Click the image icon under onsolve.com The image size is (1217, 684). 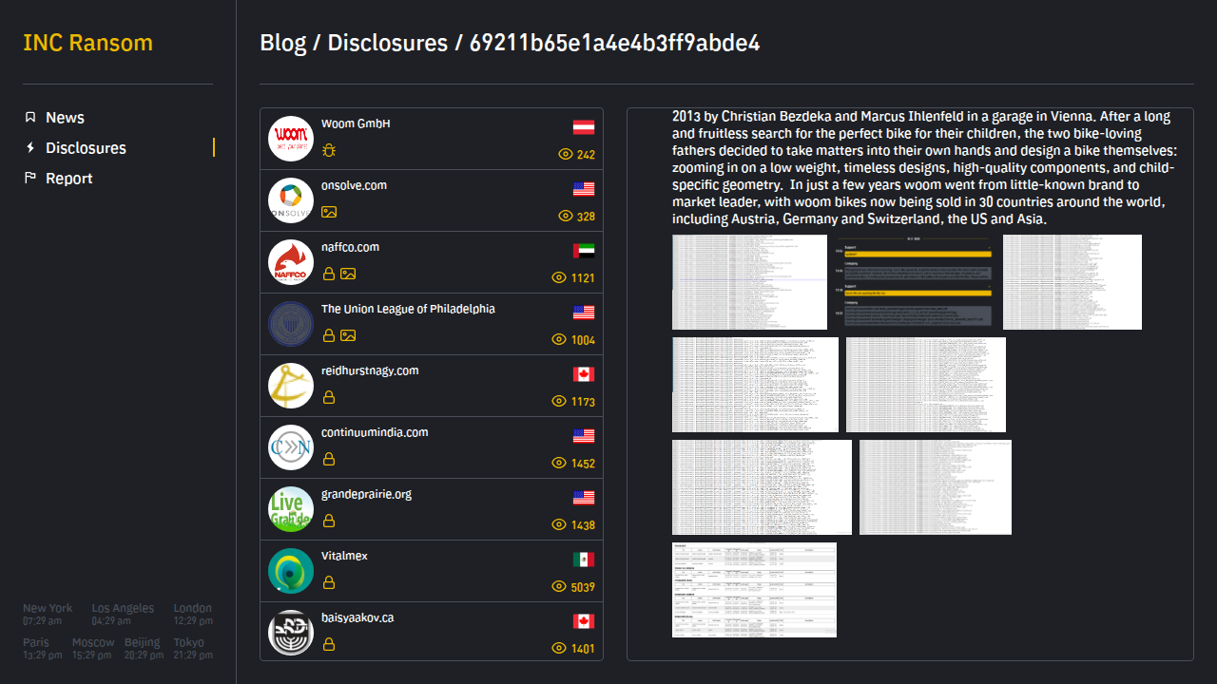(x=329, y=212)
